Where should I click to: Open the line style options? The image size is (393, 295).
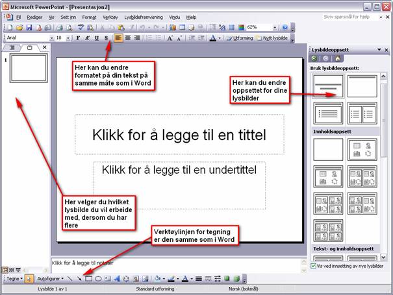pyautogui.click(x=199, y=279)
